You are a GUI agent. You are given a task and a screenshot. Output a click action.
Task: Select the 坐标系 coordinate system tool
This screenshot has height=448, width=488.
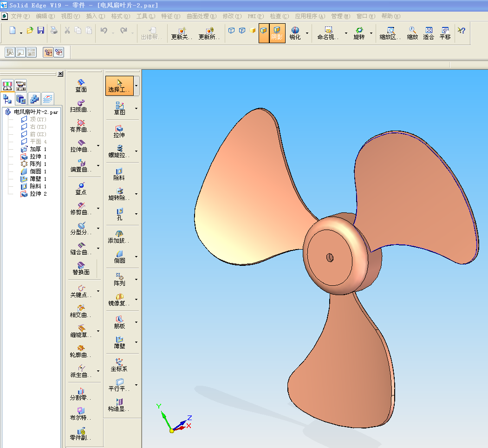click(x=119, y=365)
